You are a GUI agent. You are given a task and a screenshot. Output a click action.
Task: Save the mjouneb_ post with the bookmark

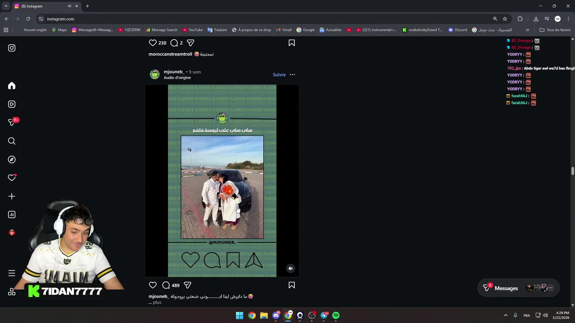292,285
